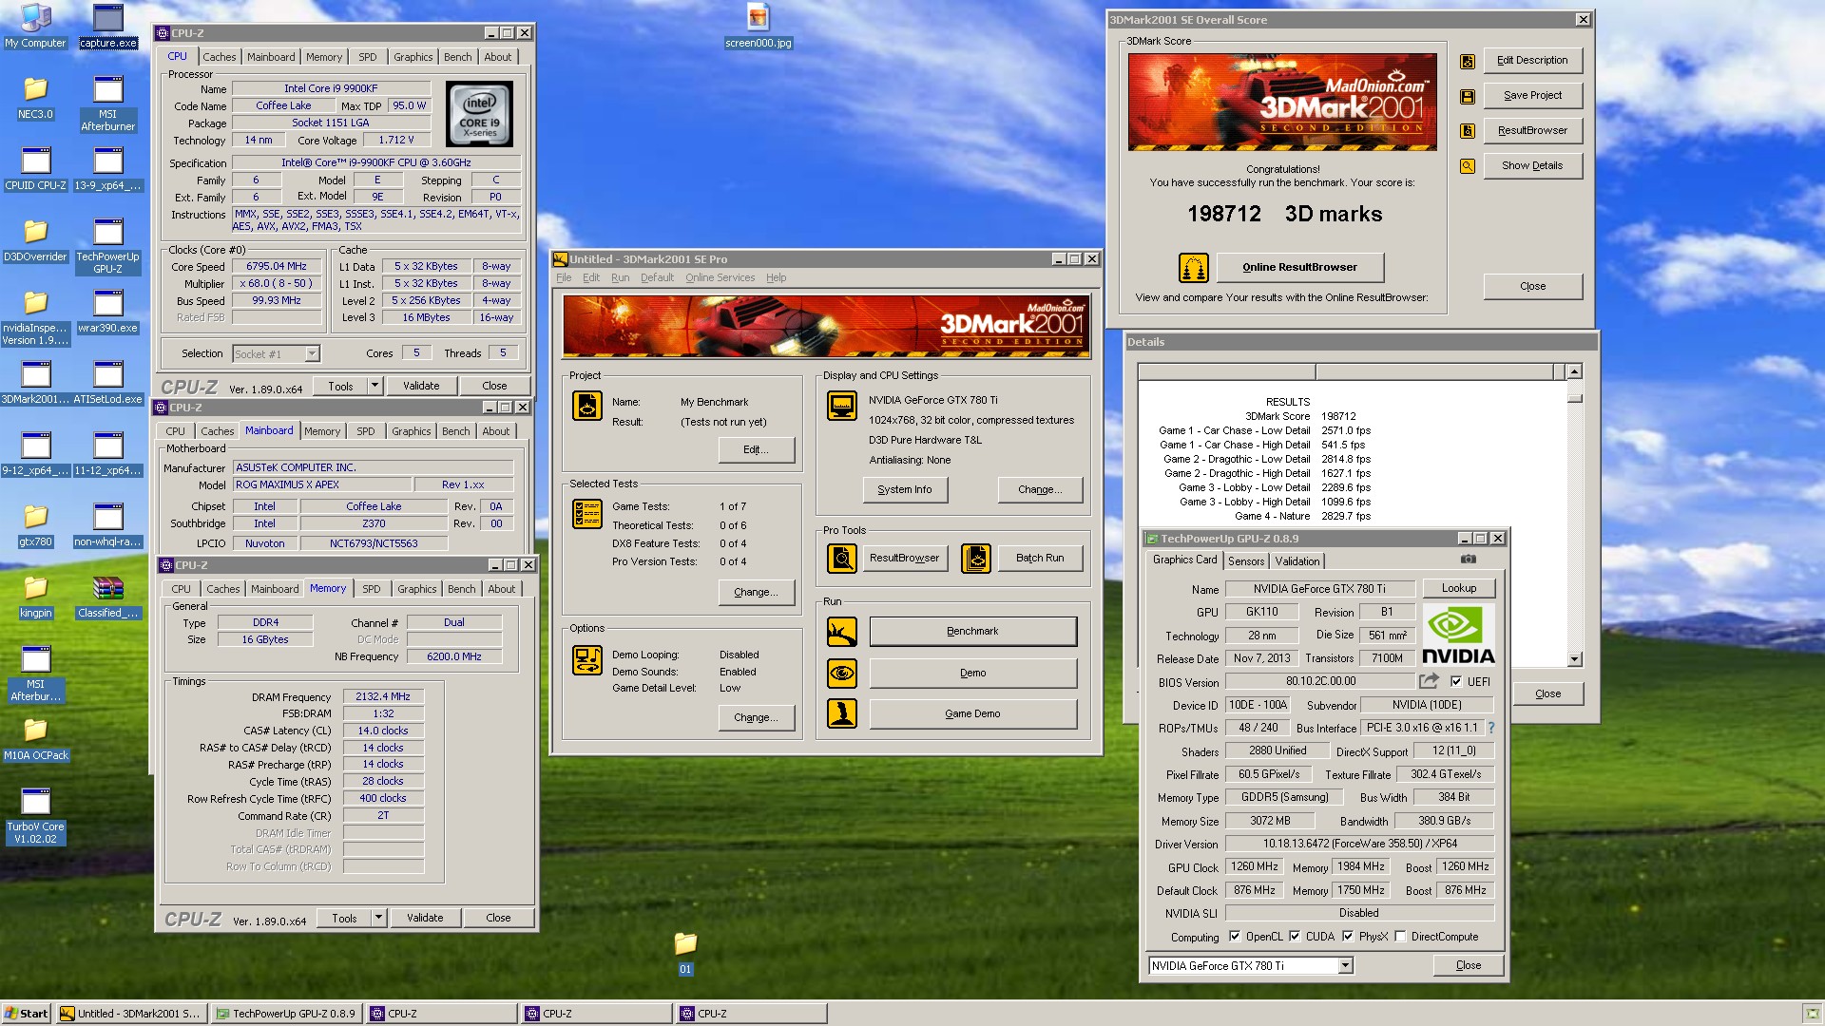Switch to Bench tab in top CPU-Z

[457, 57]
